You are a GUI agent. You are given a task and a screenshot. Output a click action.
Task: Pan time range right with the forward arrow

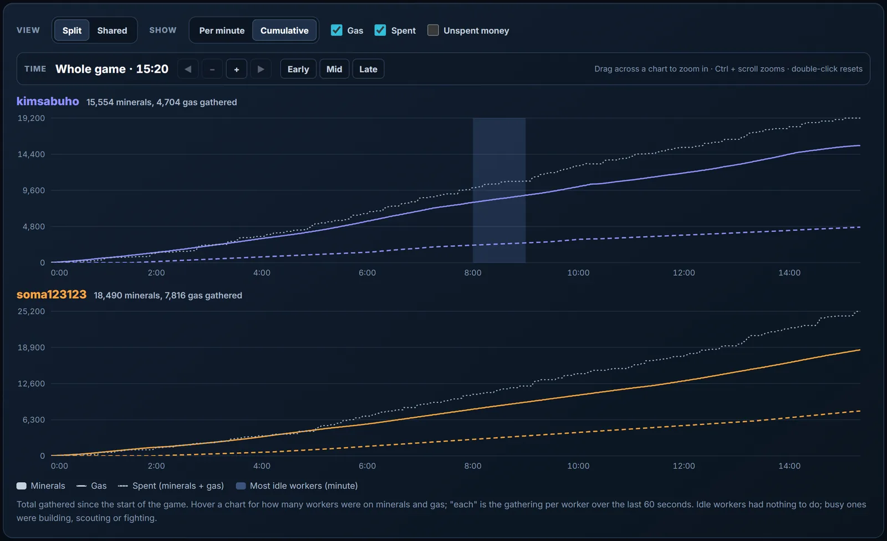(261, 69)
